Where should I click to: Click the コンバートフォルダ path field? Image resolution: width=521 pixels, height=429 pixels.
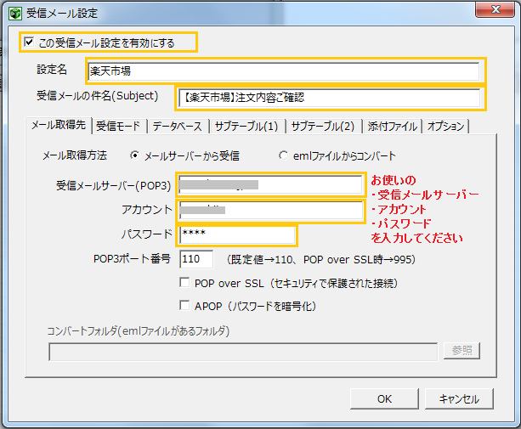243,352
